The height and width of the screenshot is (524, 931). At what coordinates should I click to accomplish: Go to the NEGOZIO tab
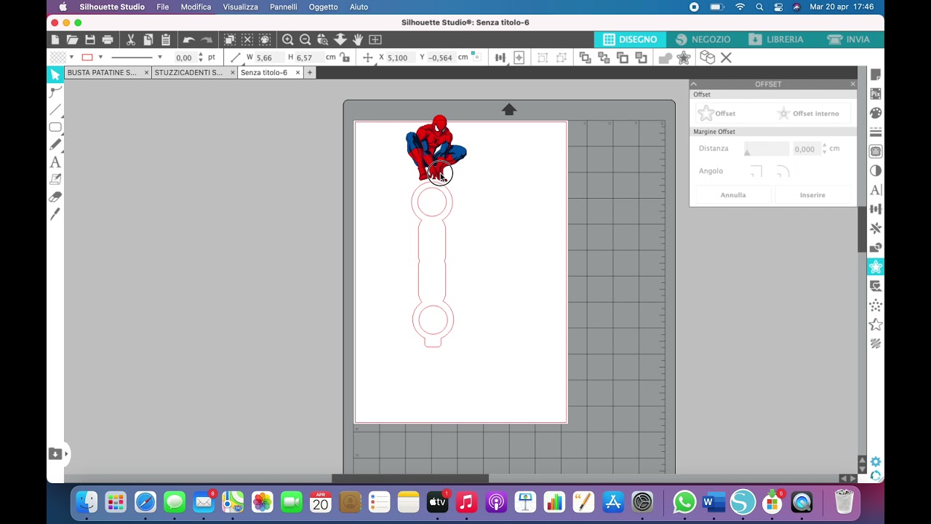point(703,39)
